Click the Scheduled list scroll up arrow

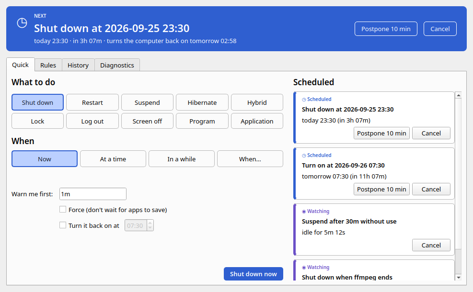(459, 95)
